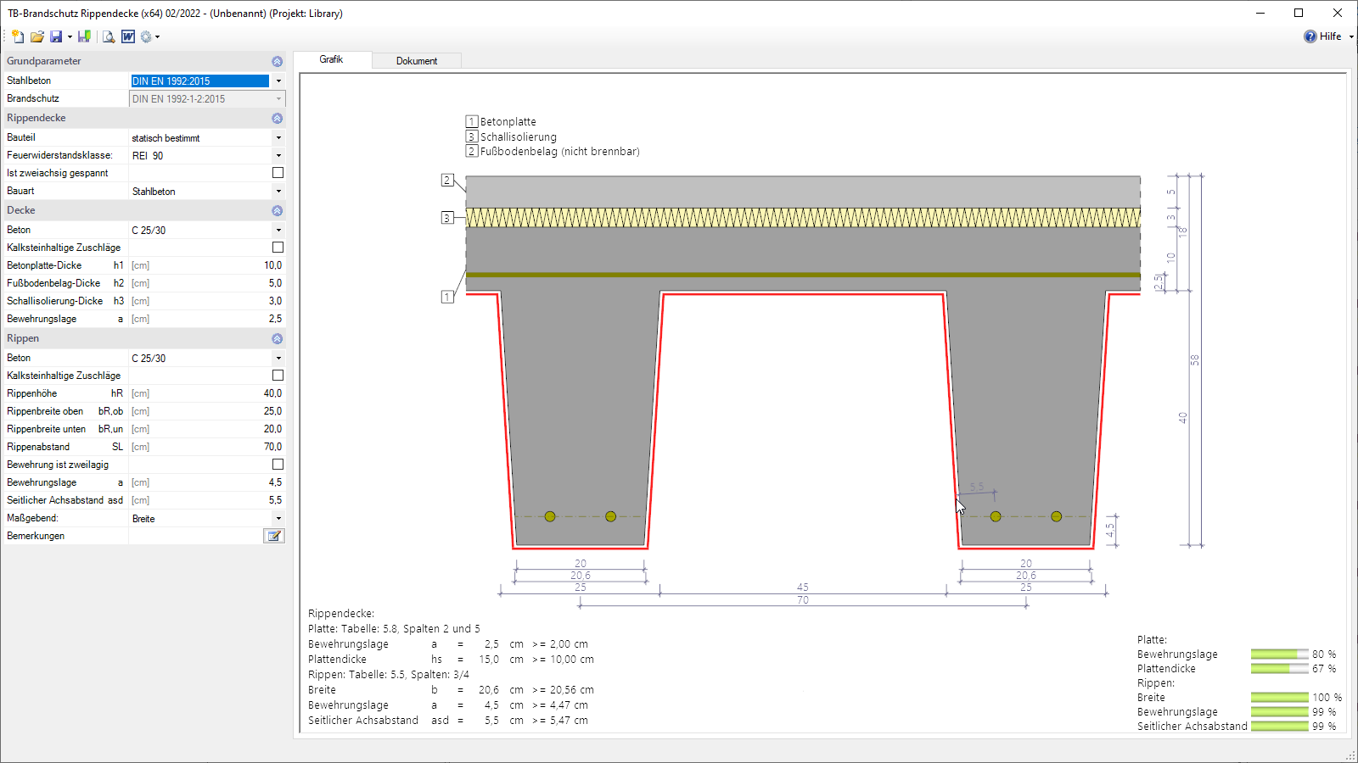Toggle Kalksteinhaltige Zuschläge under Rippen
1358x763 pixels.
click(278, 376)
